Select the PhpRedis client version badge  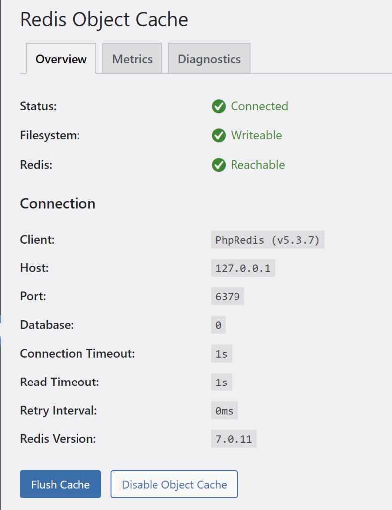267,240
